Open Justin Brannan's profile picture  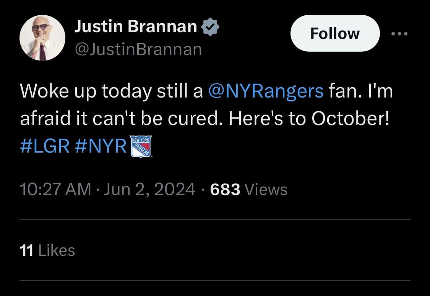click(42, 38)
